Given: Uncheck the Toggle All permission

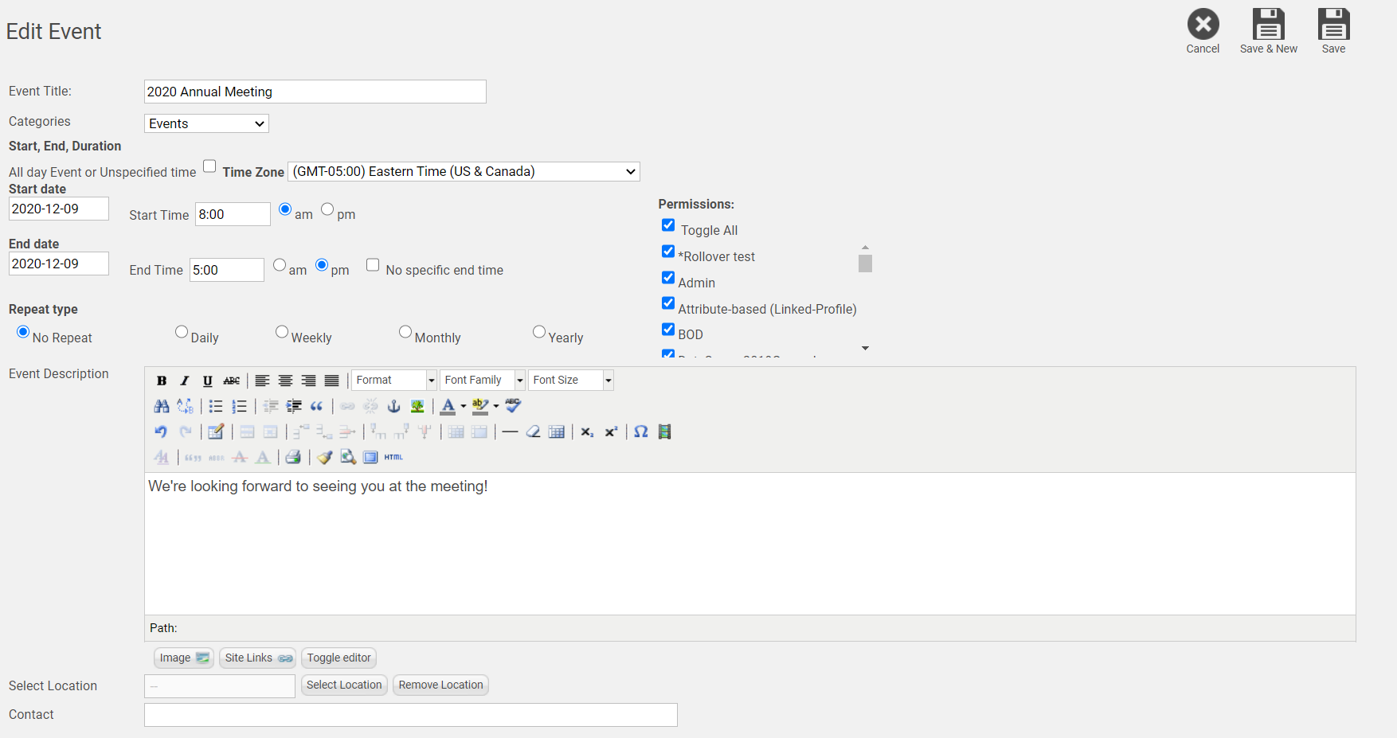Looking at the screenshot, I should coord(668,225).
